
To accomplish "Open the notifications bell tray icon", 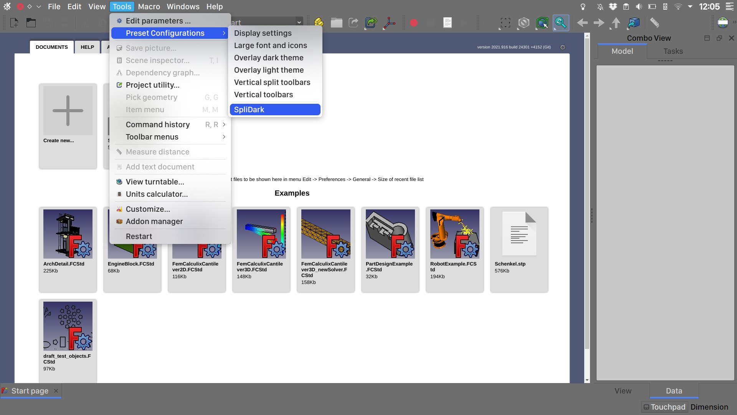I will click(x=600, y=7).
